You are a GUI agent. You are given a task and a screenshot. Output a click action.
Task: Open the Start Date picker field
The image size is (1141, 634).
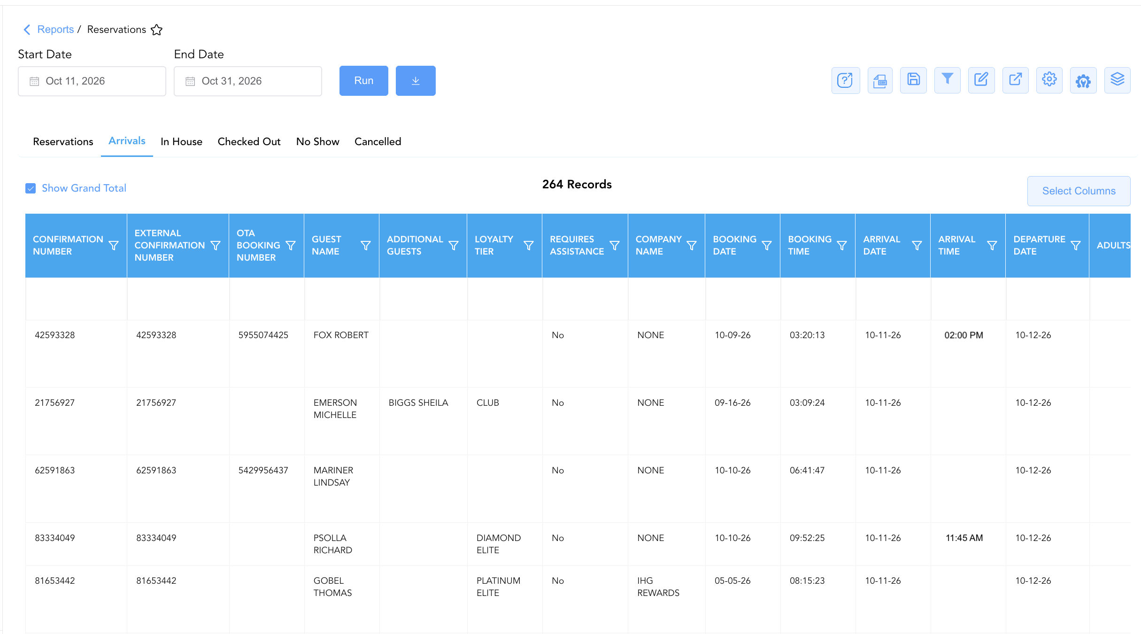(x=92, y=81)
